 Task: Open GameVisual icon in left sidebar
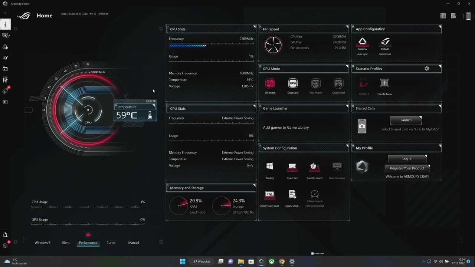click(x=5, y=58)
